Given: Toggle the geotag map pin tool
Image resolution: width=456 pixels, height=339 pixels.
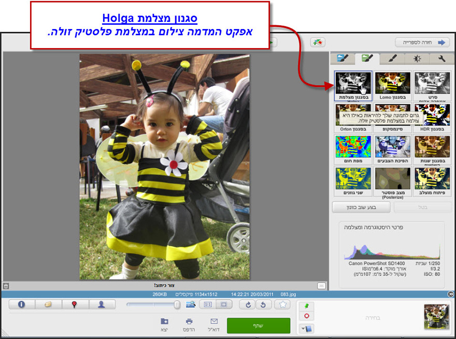Looking at the screenshot, I should point(75,305).
